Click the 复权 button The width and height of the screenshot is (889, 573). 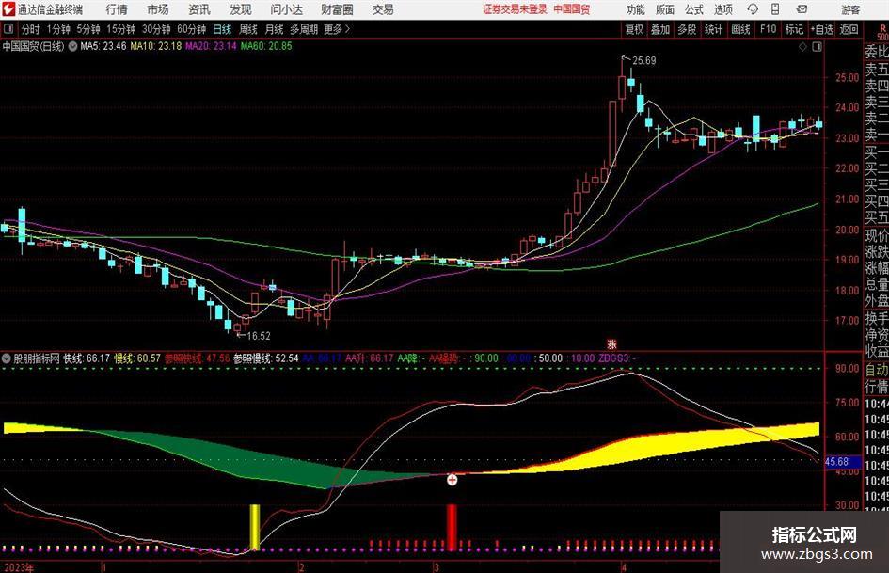coord(634,29)
